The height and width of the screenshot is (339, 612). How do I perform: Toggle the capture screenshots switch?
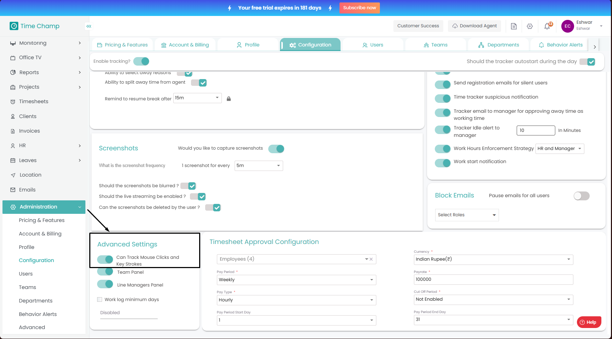[x=276, y=149]
